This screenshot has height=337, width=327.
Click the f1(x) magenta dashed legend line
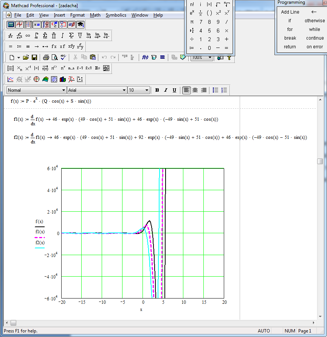click(x=40, y=237)
